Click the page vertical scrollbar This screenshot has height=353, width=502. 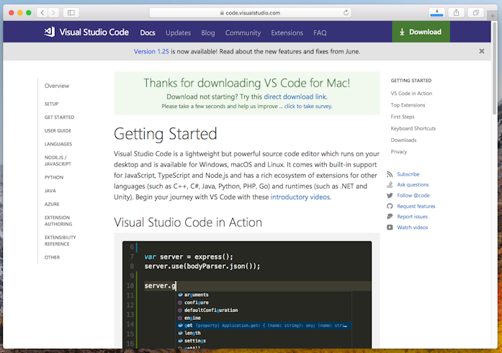coord(495,69)
